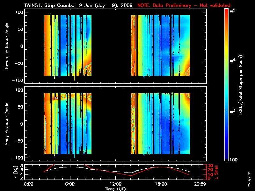255x191 pixels.
Task: Click the 18:00 time tick label
Action: point(161,184)
